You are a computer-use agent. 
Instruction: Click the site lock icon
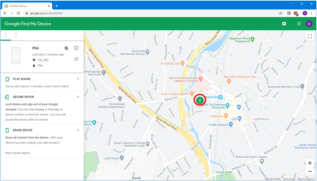coord(26,13)
